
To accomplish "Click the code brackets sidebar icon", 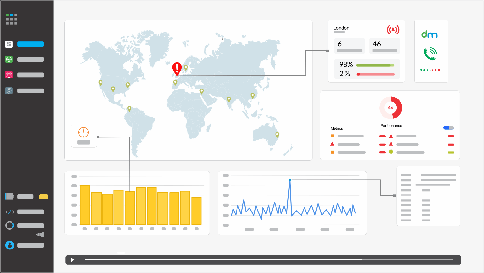I will coord(10,212).
